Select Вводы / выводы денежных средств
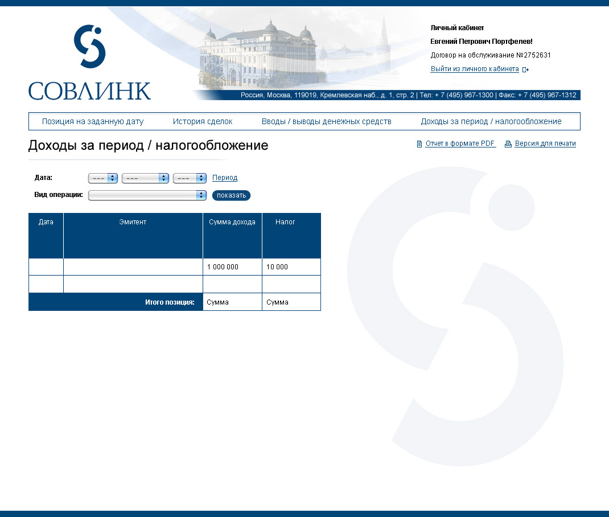Screen dimensions: 609x517 click(x=327, y=121)
